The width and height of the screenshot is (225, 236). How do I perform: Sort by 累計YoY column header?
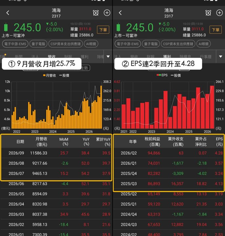(x=103, y=142)
